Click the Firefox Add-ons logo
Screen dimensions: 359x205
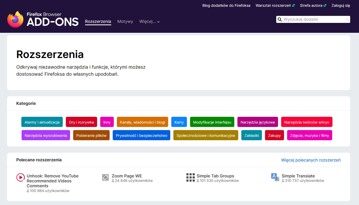(x=42, y=19)
